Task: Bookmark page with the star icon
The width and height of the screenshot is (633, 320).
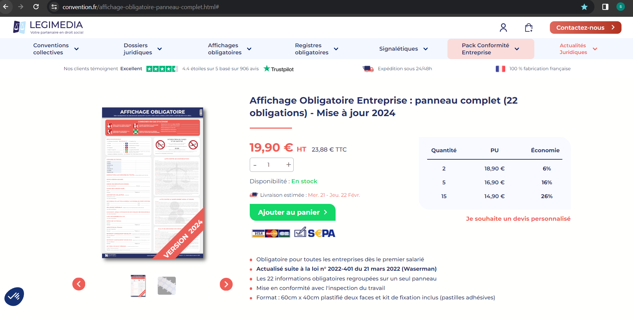Action: [x=584, y=7]
